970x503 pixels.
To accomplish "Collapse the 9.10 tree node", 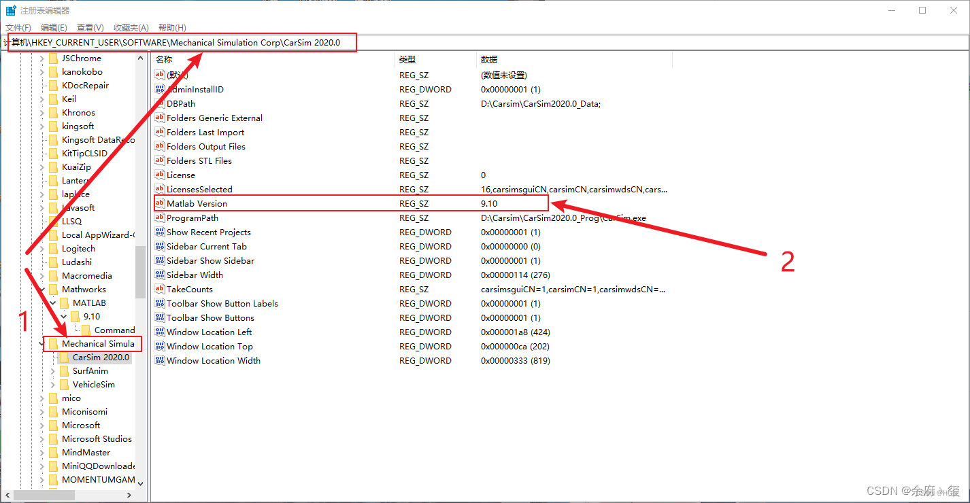I will [x=64, y=316].
